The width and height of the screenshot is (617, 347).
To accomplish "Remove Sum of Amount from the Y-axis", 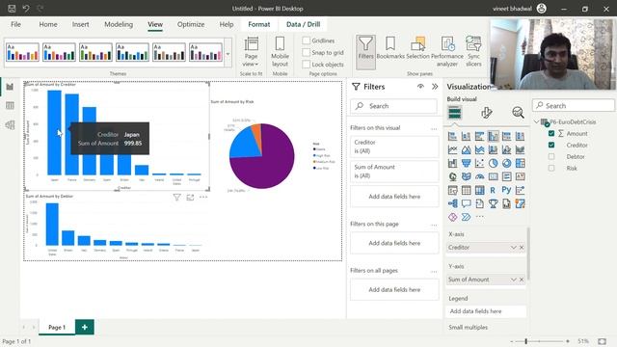I will tap(522, 280).
